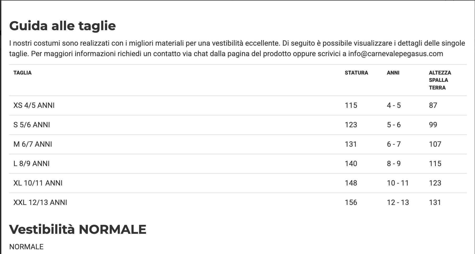475x254 pixels.
Task: Select the XS 4/5 ANNI size row
Action: click(34, 105)
